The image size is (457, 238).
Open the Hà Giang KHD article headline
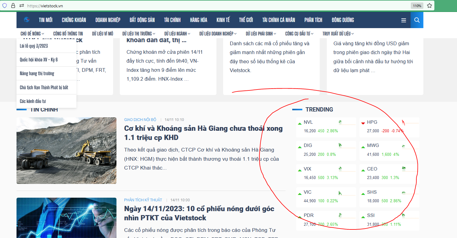tap(203, 133)
